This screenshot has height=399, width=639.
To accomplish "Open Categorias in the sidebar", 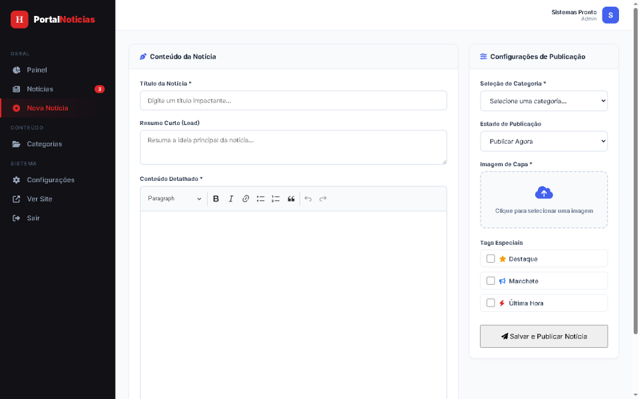I will 57,144.
